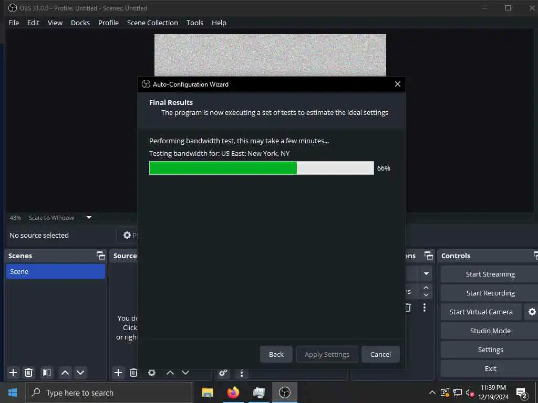Click the muted volume tray icon
This screenshot has height=403, width=538.
470,393
